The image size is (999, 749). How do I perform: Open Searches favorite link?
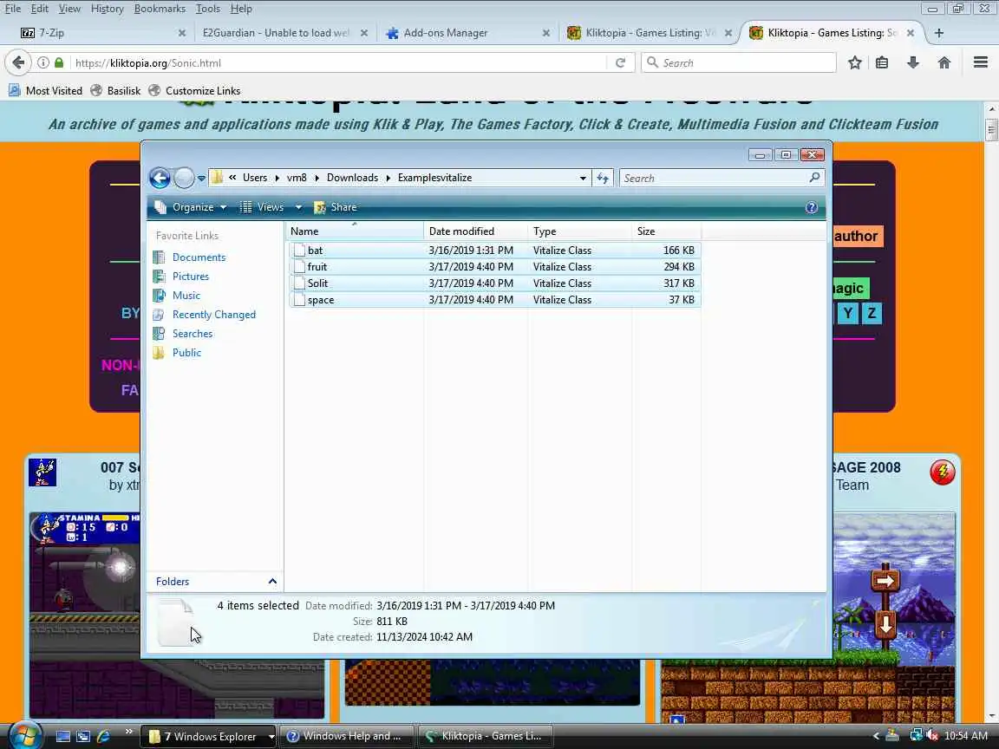193,334
